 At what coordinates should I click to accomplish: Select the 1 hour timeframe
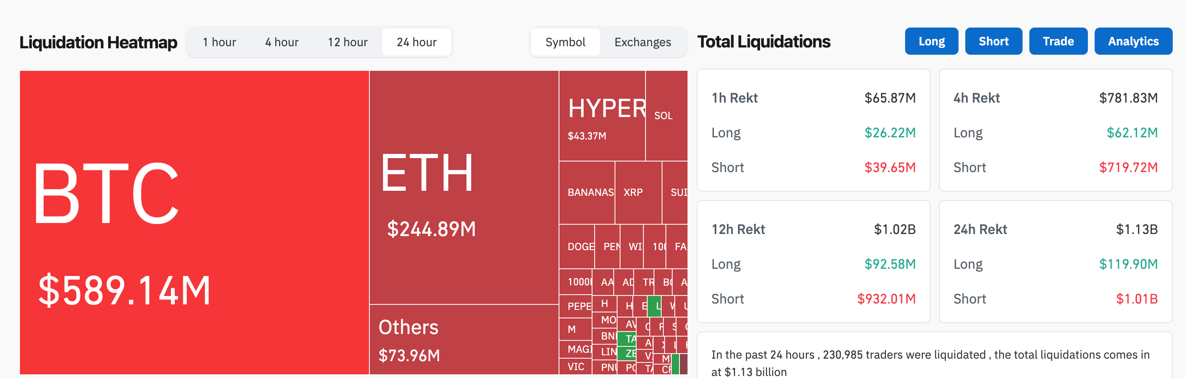[219, 42]
